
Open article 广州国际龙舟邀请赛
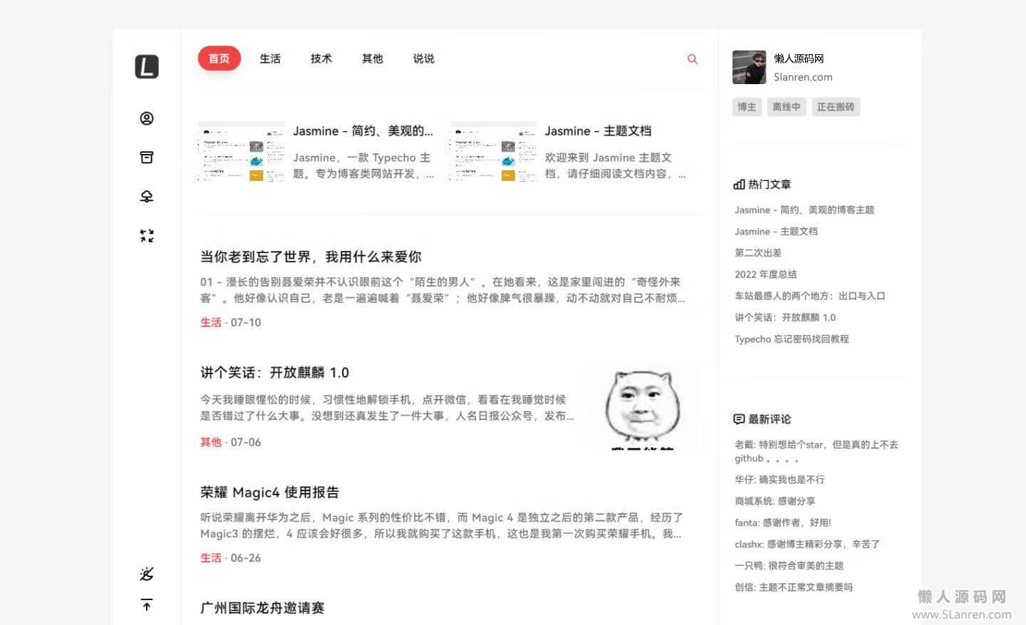[262, 608]
